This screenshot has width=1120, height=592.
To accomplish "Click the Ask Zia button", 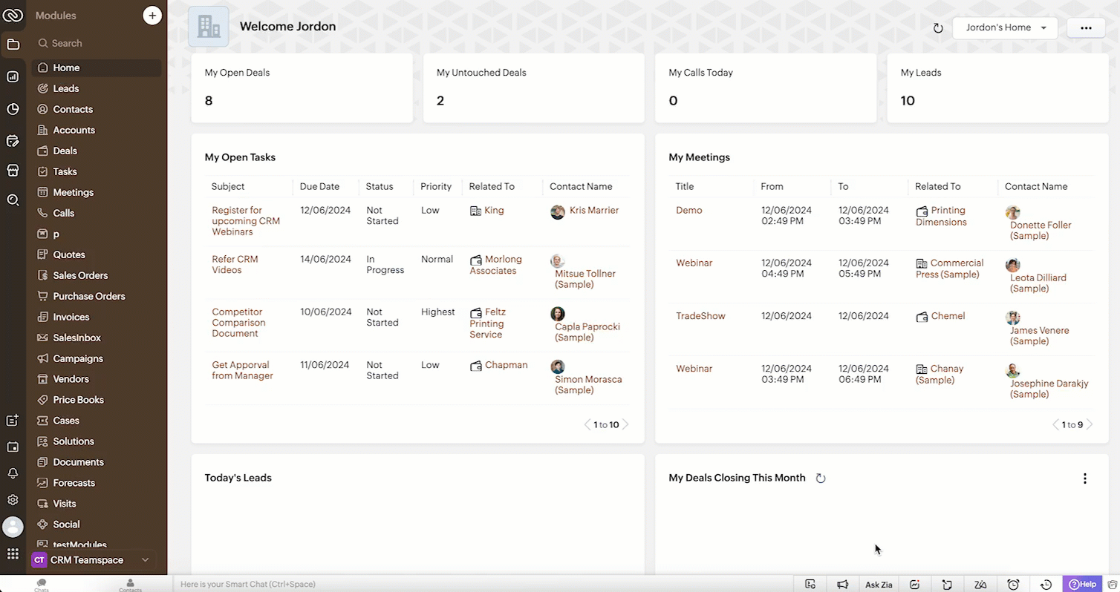I will tap(879, 585).
